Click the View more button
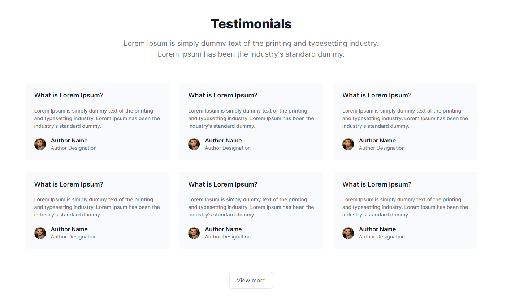524x307 pixels. click(251, 280)
